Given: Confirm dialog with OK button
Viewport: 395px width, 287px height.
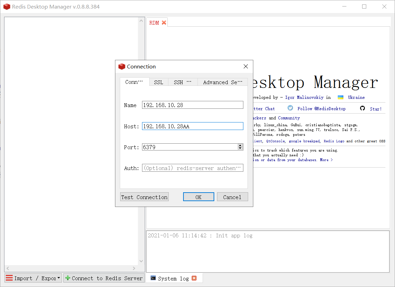Looking at the screenshot, I should (199, 197).
